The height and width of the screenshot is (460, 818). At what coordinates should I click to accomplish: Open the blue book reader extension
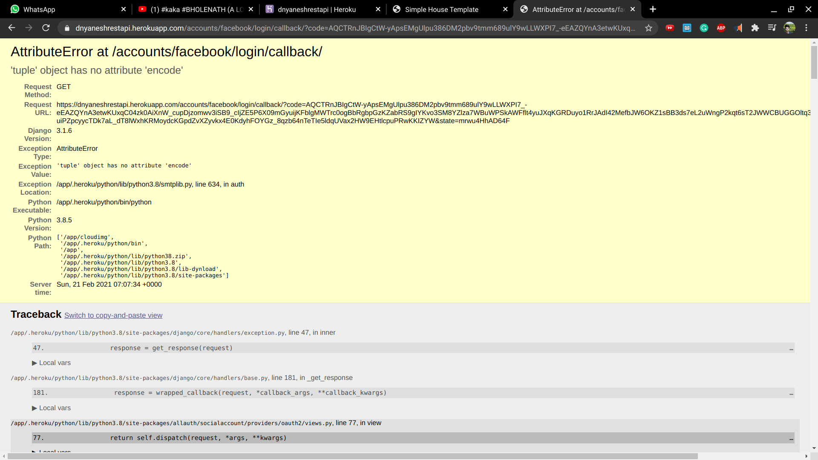point(687,28)
